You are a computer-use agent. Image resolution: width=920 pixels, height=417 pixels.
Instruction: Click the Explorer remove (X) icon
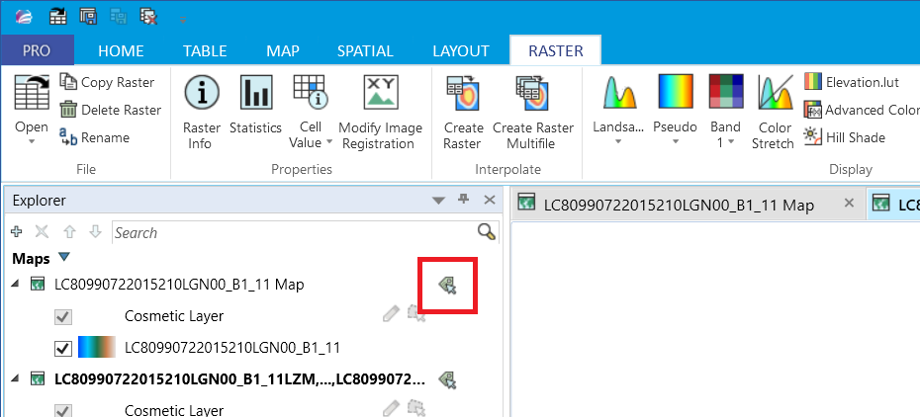[x=42, y=232]
